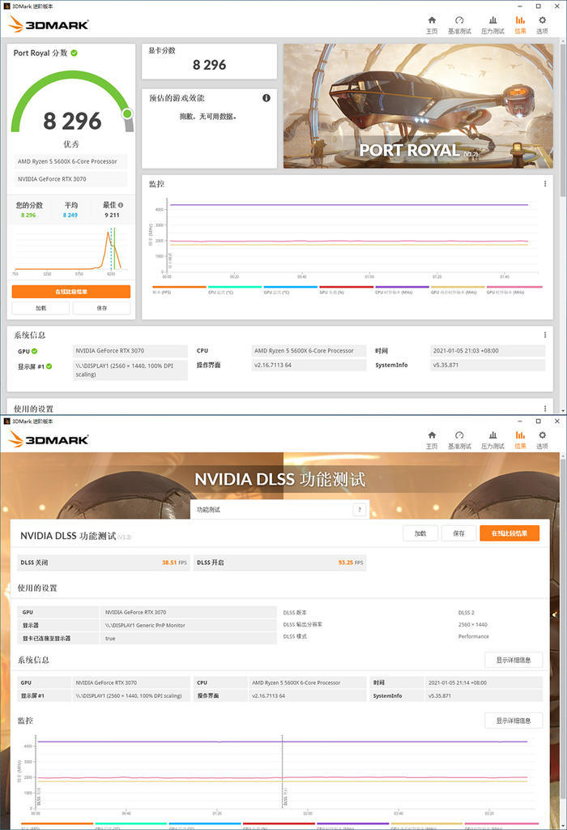Click 加载 in the DLSS test window
This screenshot has height=830, width=567.
(420, 533)
